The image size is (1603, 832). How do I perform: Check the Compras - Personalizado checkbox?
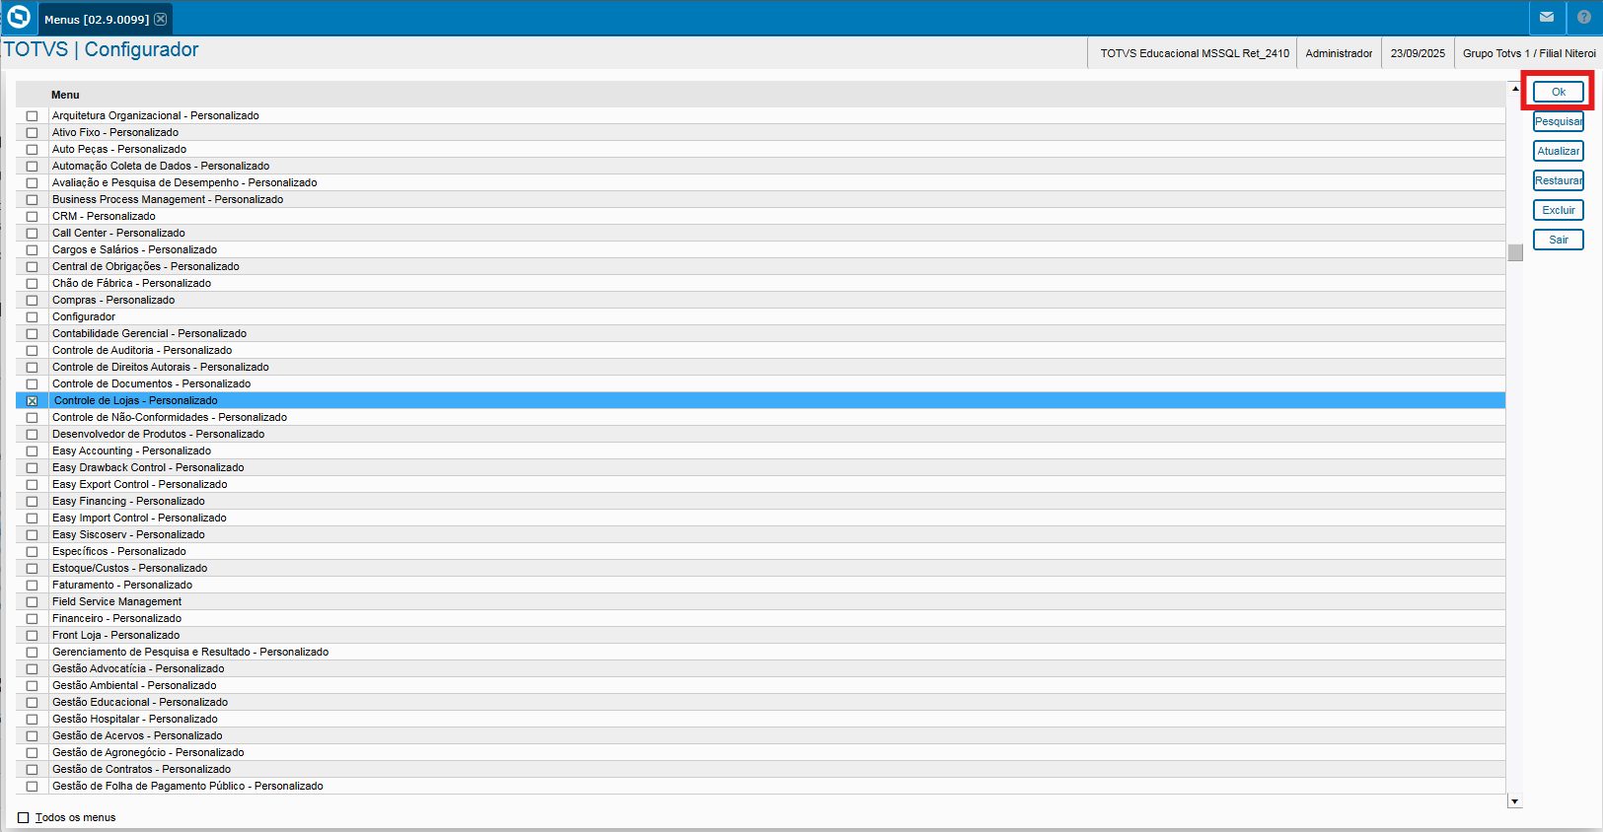click(x=32, y=301)
